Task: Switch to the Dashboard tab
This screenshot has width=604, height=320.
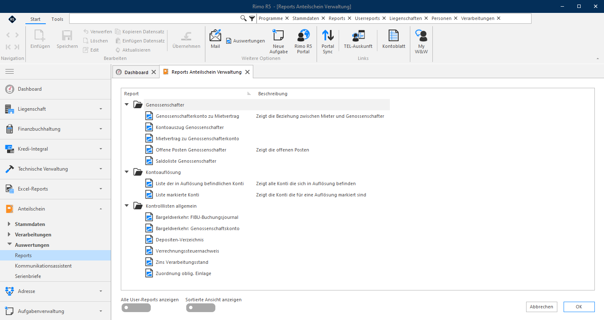Action: [x=136, y=72]
